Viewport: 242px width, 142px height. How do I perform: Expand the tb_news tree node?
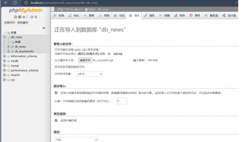9,46
